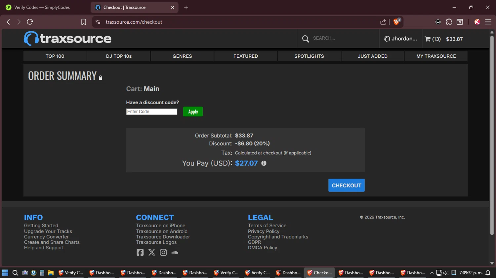Open the Getting Started link

(41, 226)
